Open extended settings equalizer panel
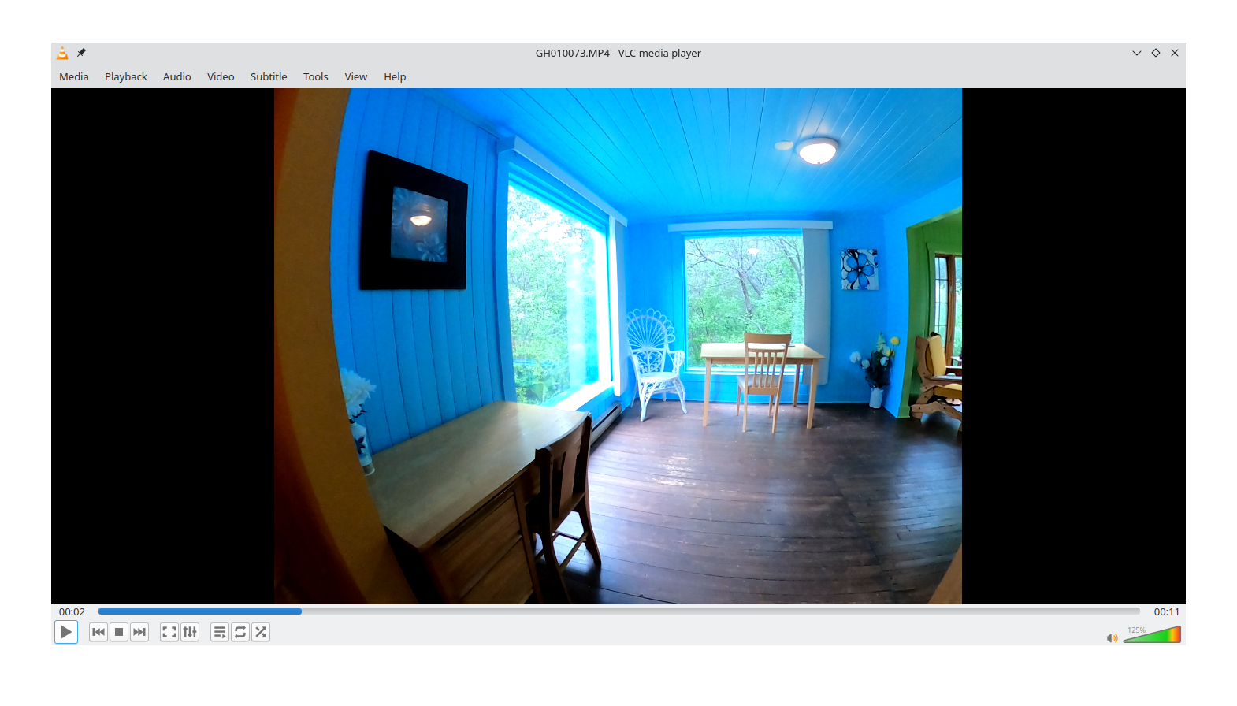1237x706 pixels. (x=190, y=632)
